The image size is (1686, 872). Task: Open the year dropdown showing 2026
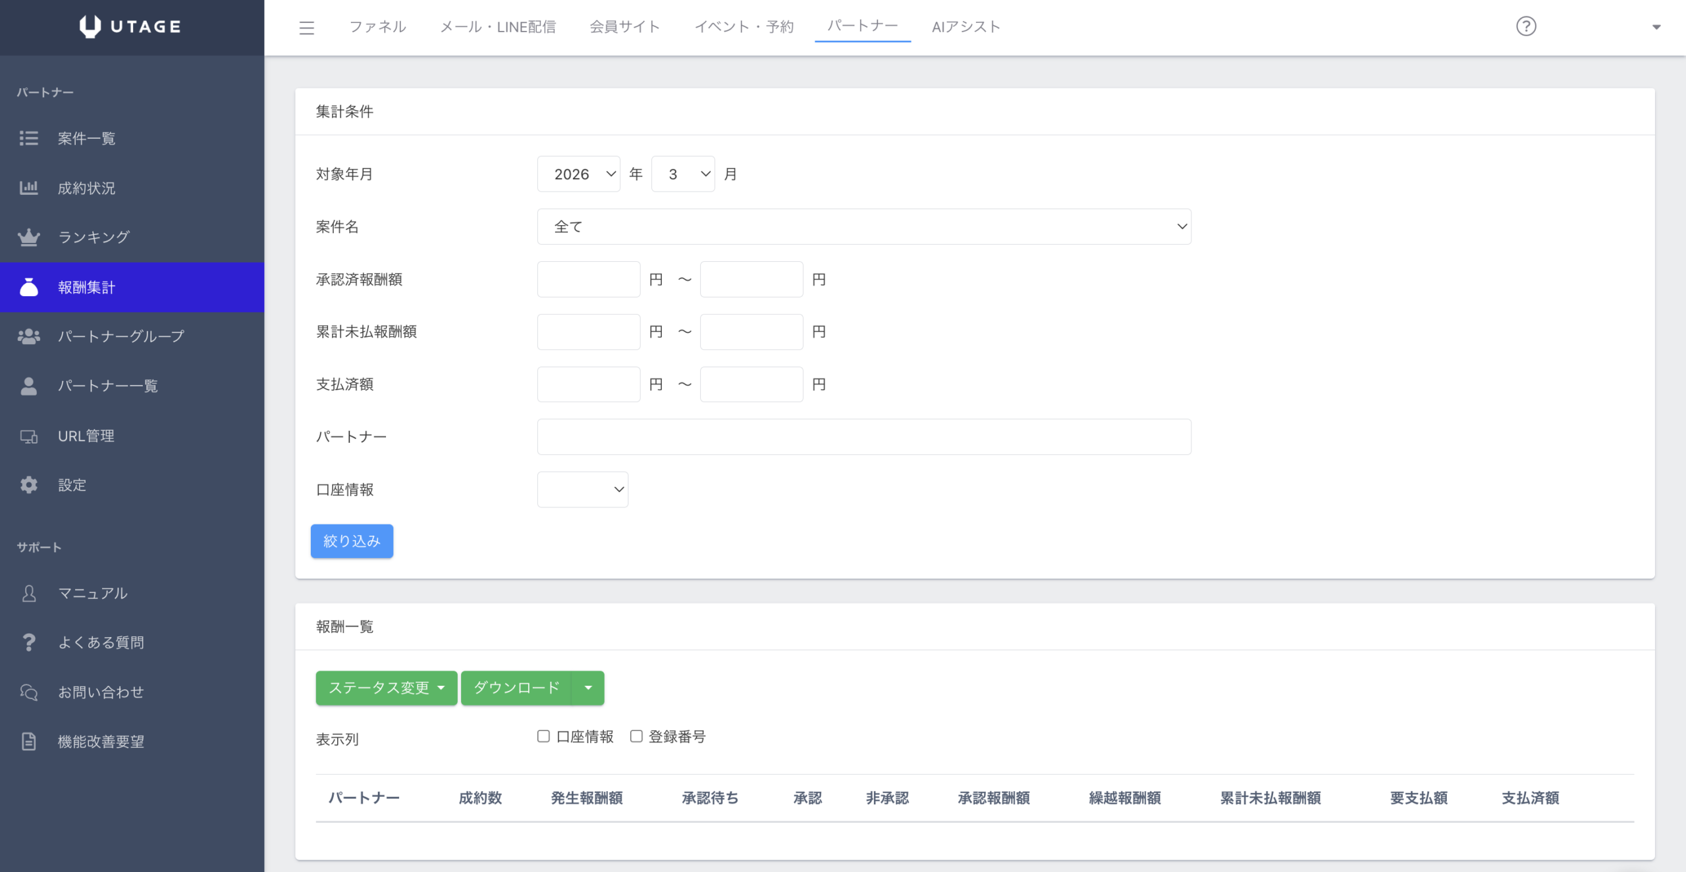coord(578,174)
